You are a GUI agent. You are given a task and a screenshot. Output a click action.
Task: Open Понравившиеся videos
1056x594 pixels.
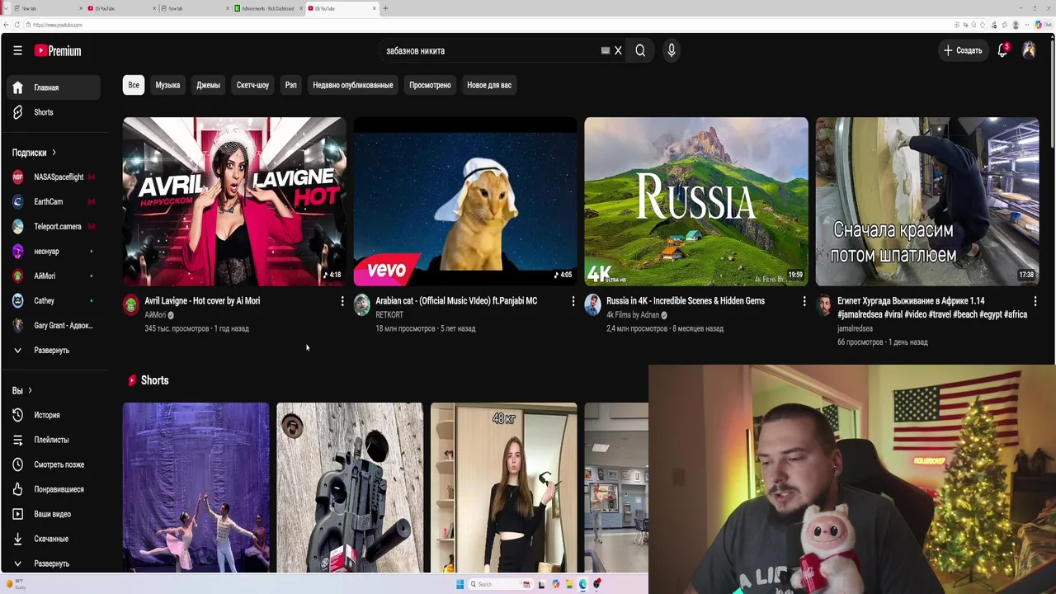point(54,489)
